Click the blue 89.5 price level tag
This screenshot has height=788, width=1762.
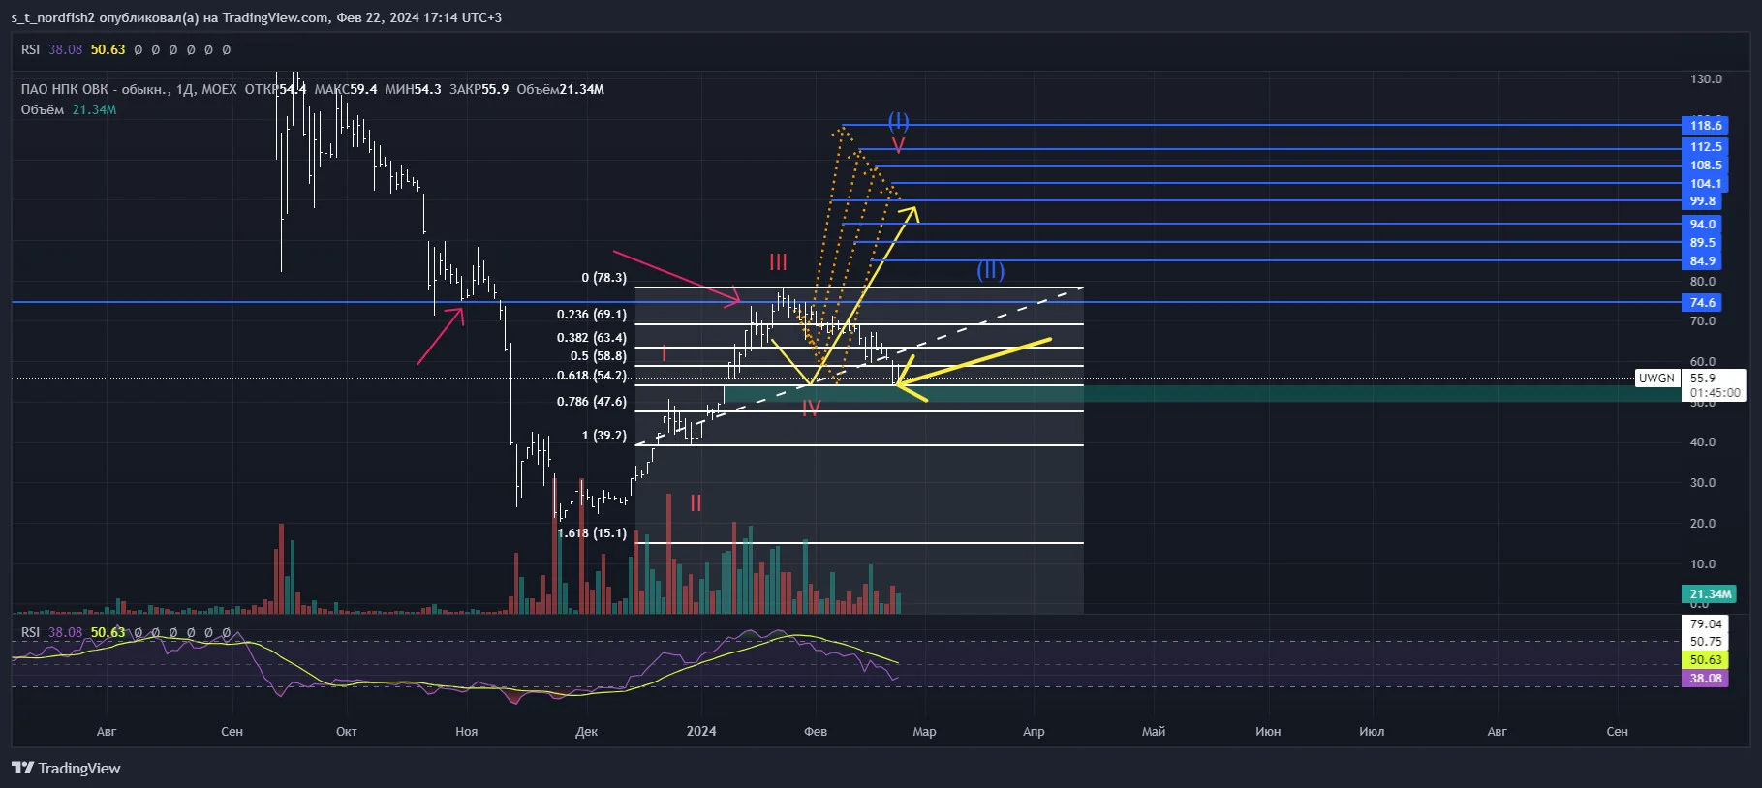1703,243
